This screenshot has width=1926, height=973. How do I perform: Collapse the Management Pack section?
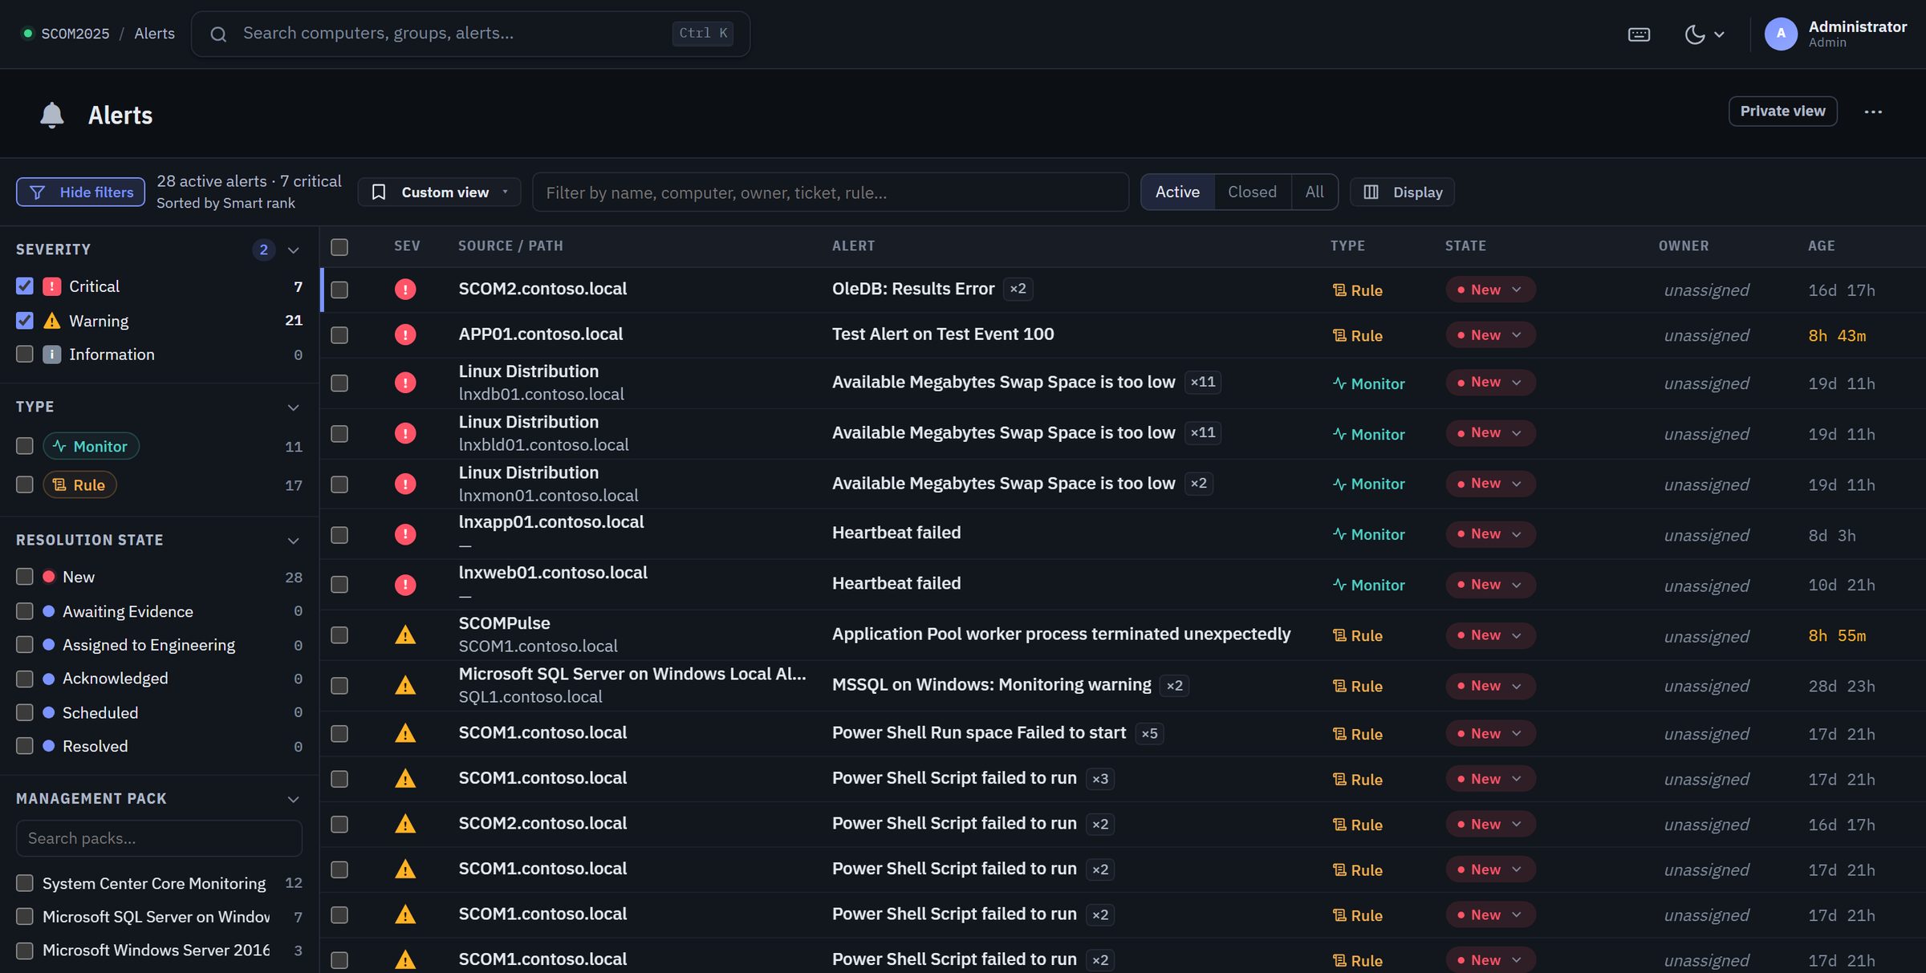[294, 800]
